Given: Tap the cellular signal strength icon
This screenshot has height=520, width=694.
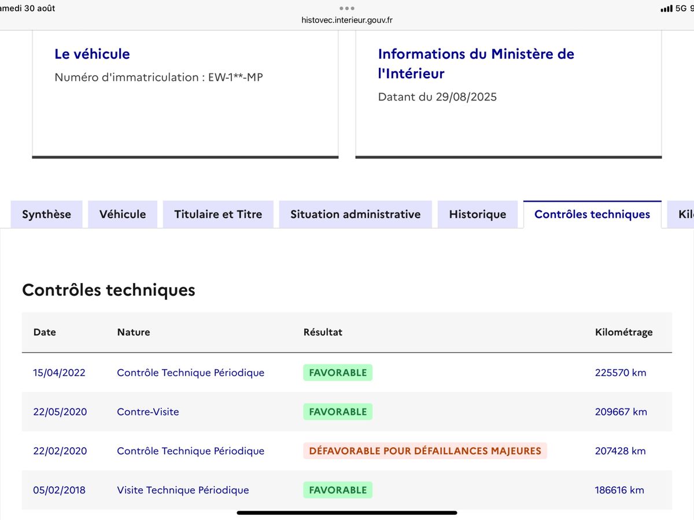Looking at the screenshot, I should 666,9.
